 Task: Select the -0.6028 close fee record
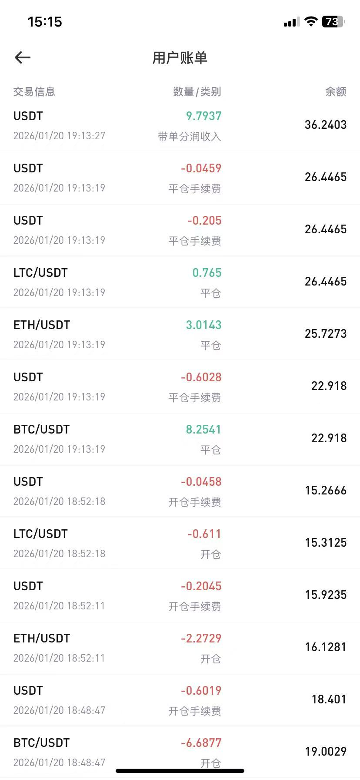click(180, 387)
